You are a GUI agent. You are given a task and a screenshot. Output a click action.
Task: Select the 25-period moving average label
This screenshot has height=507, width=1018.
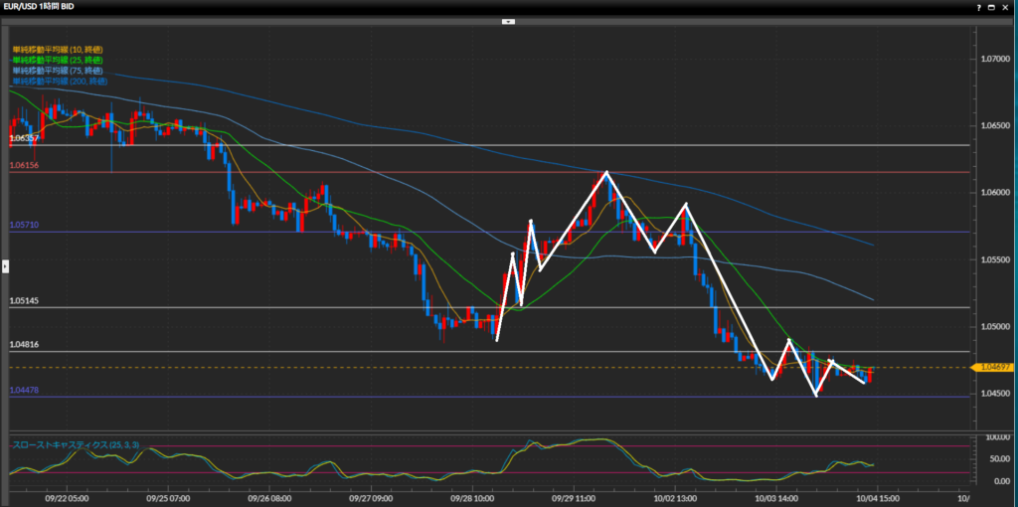click(58, 60)
